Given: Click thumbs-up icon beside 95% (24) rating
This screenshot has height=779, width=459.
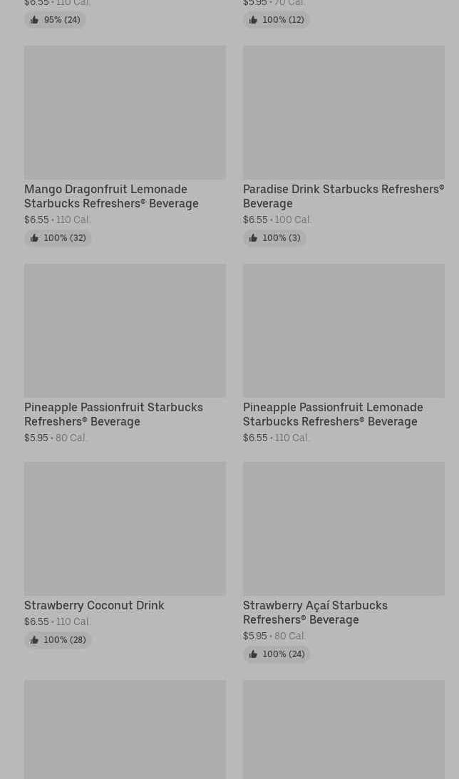Looking at the screenshot, I should [34, 20].
